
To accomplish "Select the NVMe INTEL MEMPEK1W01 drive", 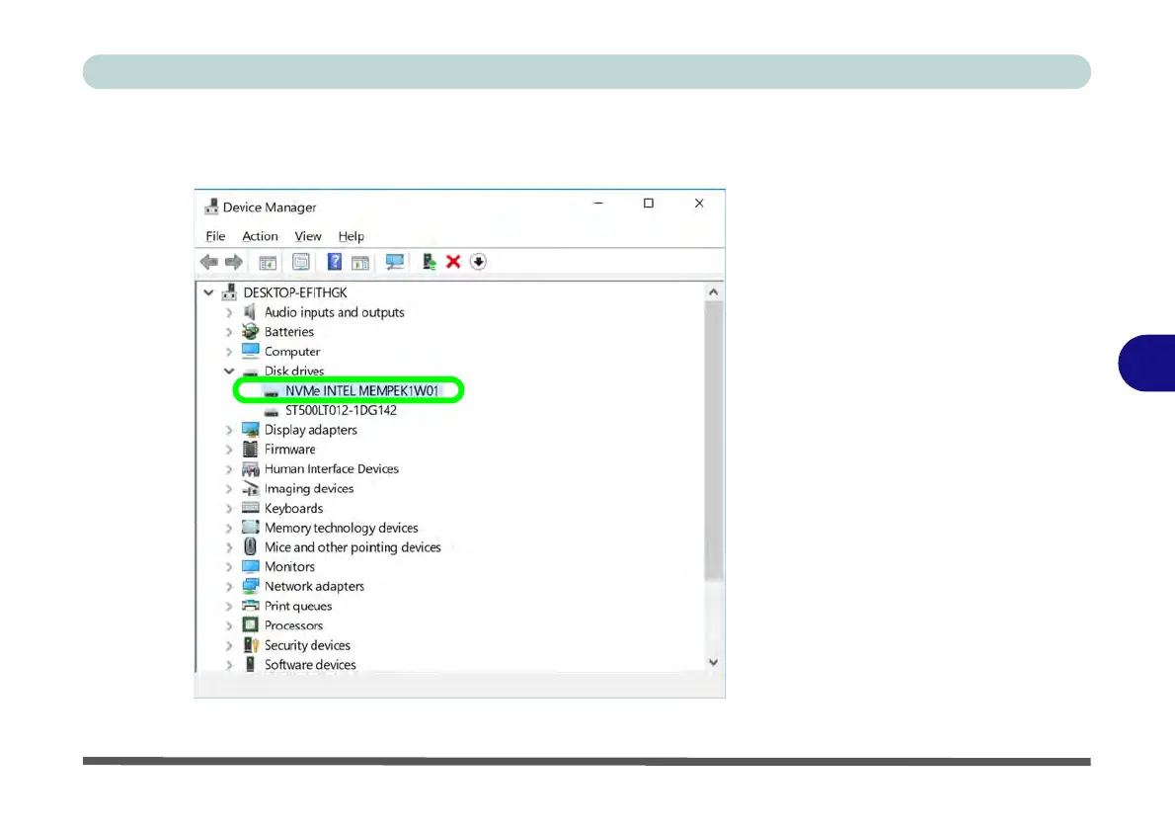I will 362,390.
